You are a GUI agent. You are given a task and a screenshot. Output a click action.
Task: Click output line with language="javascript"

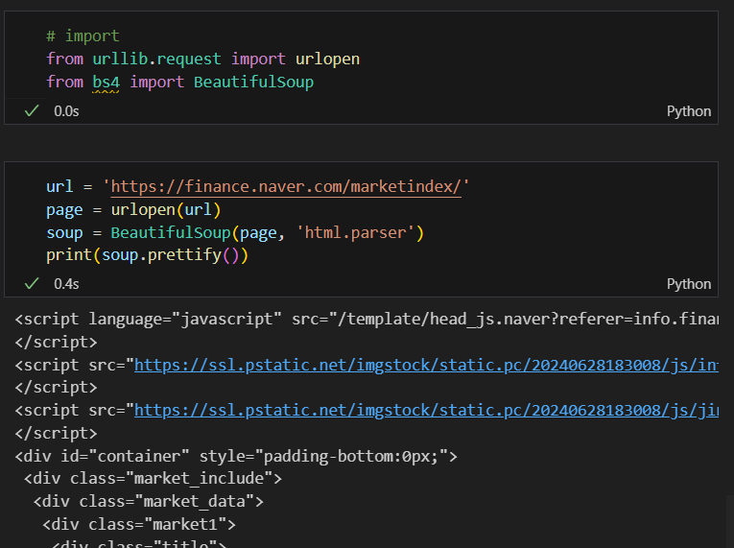(367, 319)
